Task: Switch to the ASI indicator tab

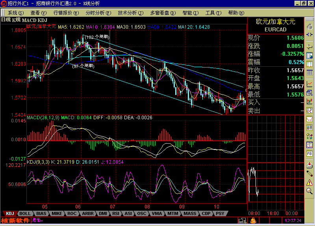Action: (128, 213)
